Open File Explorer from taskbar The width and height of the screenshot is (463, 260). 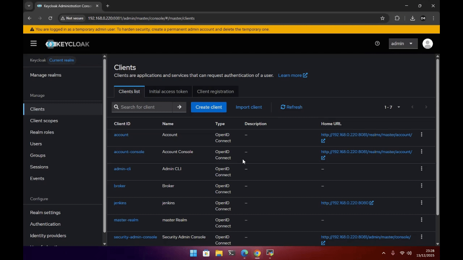click(x=219, y=253)
